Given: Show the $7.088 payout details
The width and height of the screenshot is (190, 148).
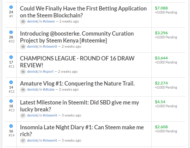Looking at the screenshot, I should 161,8.
